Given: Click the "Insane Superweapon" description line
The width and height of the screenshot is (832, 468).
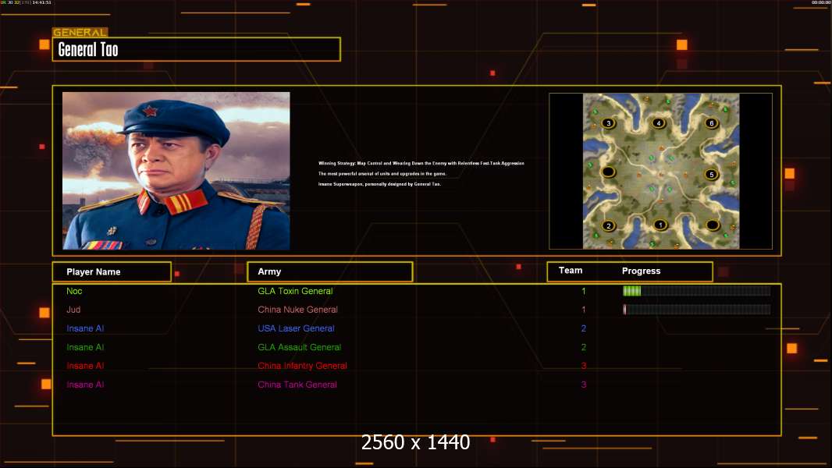Looking at the screenshot, I should tap(379, 184).
